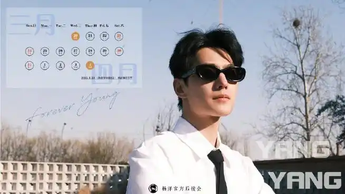The image size is (345, 194).
Task: Click the red Saturday date 30
Action: pos(119,52)
